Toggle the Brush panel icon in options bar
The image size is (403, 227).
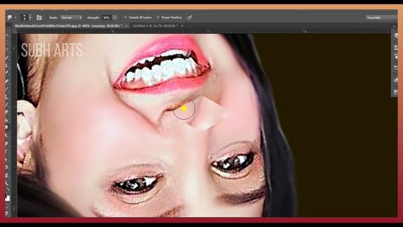tap(39, 18)
